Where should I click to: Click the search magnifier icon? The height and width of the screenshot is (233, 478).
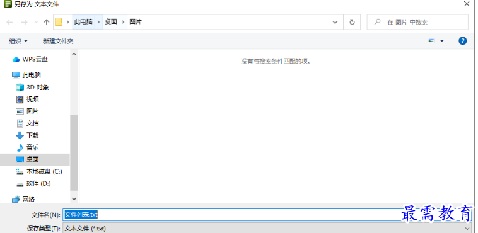tap(377, 22)
